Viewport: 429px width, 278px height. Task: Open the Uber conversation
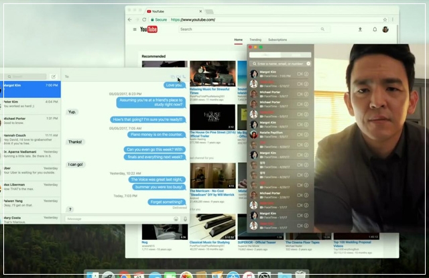tap(30, 173)
